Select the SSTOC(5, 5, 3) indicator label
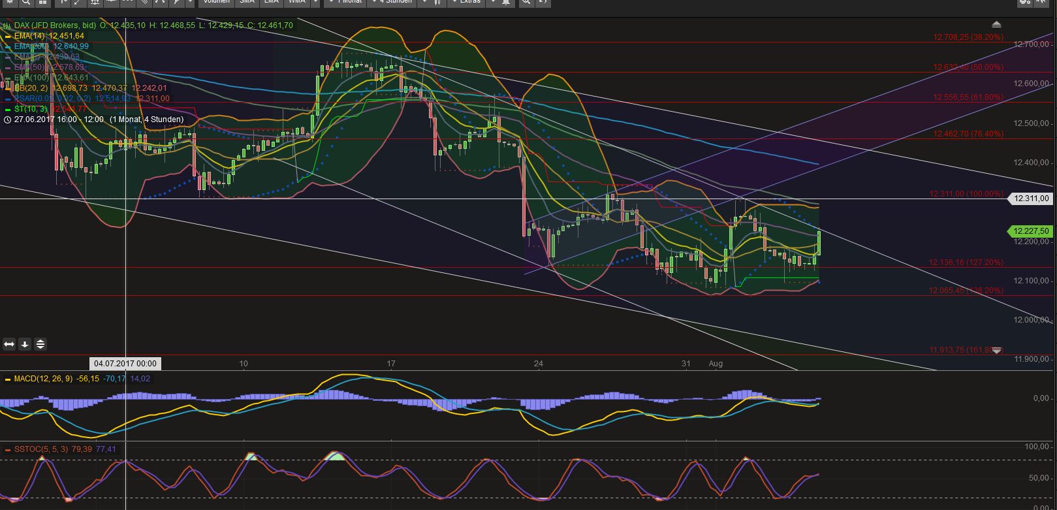1057x510 pixels. tap(40, 449)
